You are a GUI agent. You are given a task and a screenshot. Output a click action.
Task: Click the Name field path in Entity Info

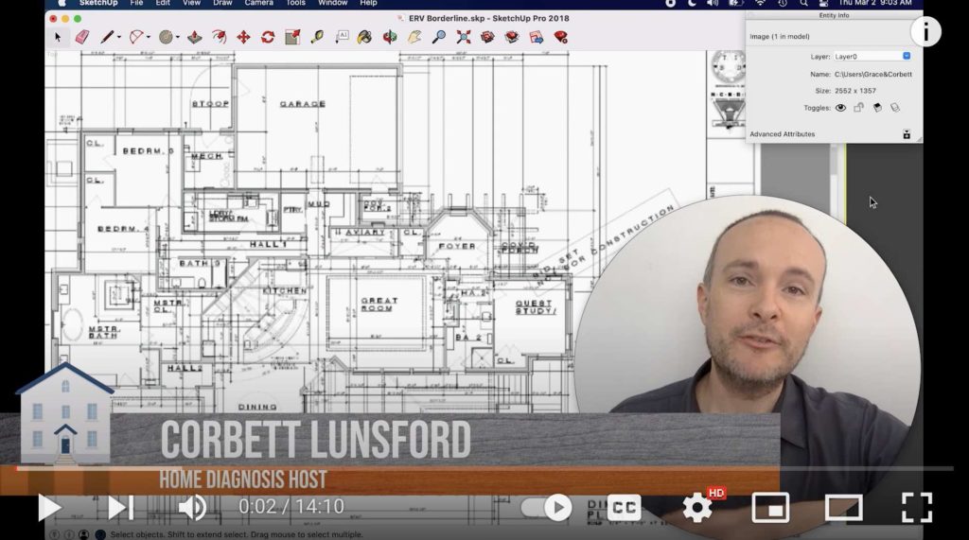pyautogui.click(x=872, y=74)
